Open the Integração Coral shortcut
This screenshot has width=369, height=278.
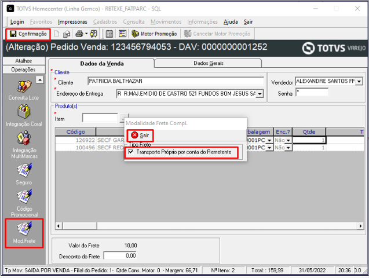(24, 116)
